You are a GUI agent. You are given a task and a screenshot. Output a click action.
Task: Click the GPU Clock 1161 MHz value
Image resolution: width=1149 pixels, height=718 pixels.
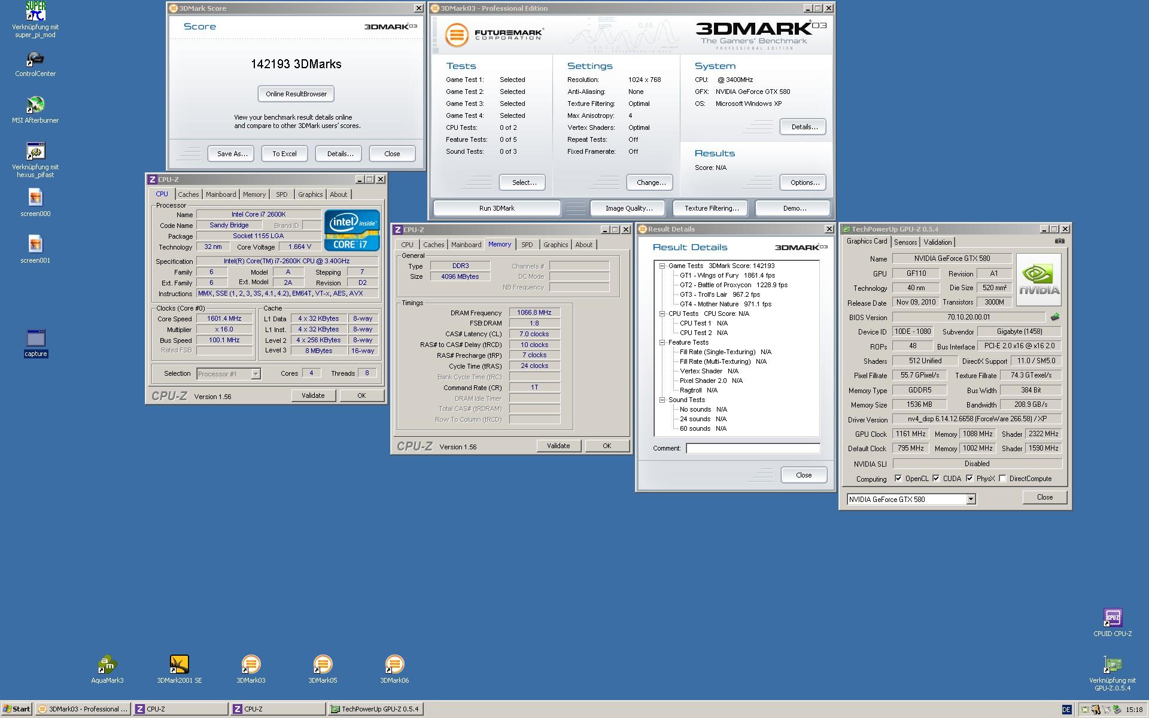(911, 434)
